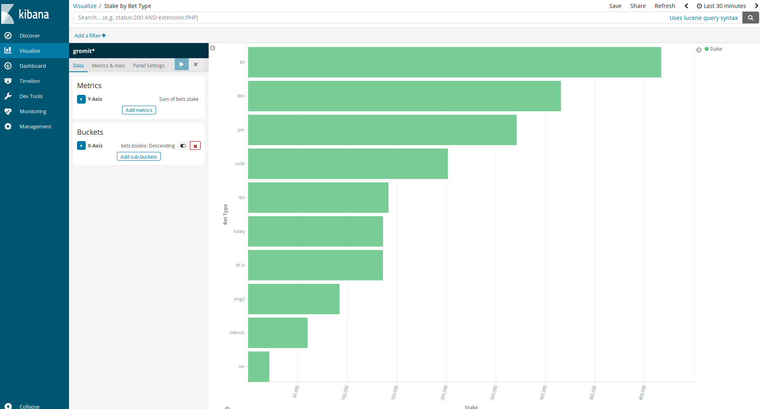The width and height of the screenshot is (760, 409).
Task: Open the Discover section
Action: (x=29, y=35)
